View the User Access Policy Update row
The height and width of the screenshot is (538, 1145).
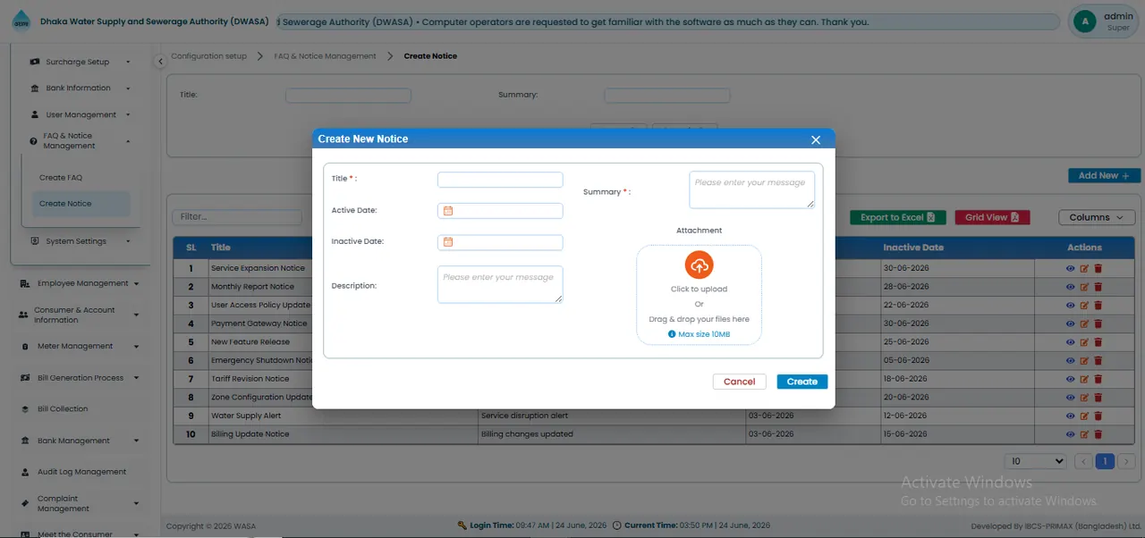(1071, 306)
